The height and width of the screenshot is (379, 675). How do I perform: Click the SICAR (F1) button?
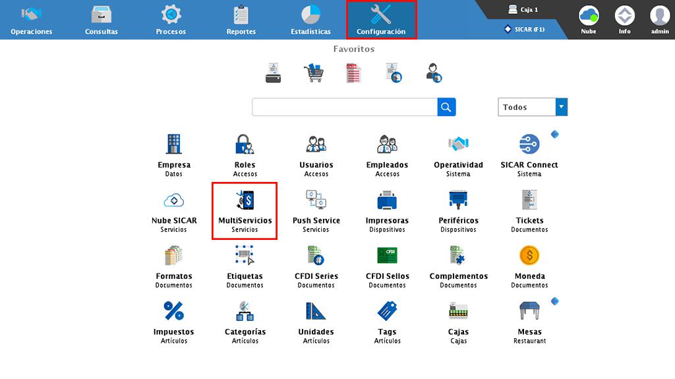(x=524, y=29)
